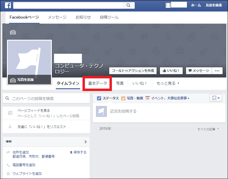Expand the 情報 section chevron

pos(85,142)
